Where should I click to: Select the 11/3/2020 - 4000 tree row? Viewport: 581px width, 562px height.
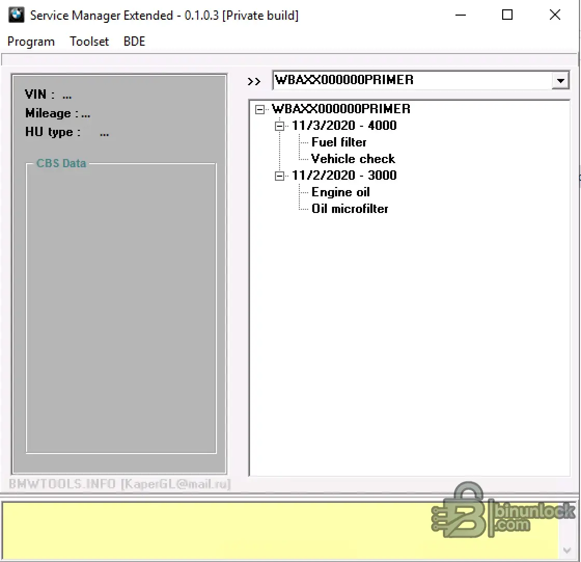click(x=344, y=125)
